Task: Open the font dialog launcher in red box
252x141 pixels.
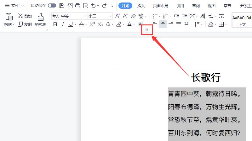Action: (x=146, y=29)
